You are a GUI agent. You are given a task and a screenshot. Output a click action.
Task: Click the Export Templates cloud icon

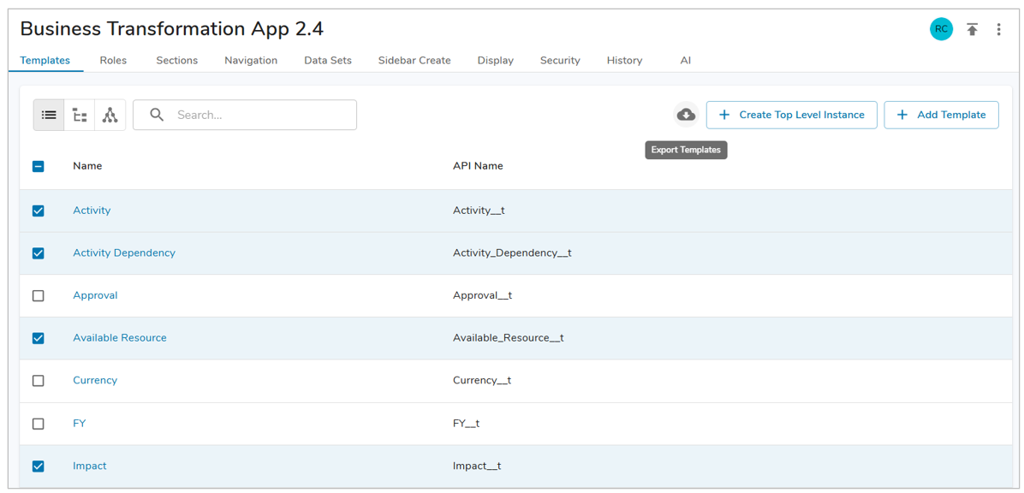point(686,115)
